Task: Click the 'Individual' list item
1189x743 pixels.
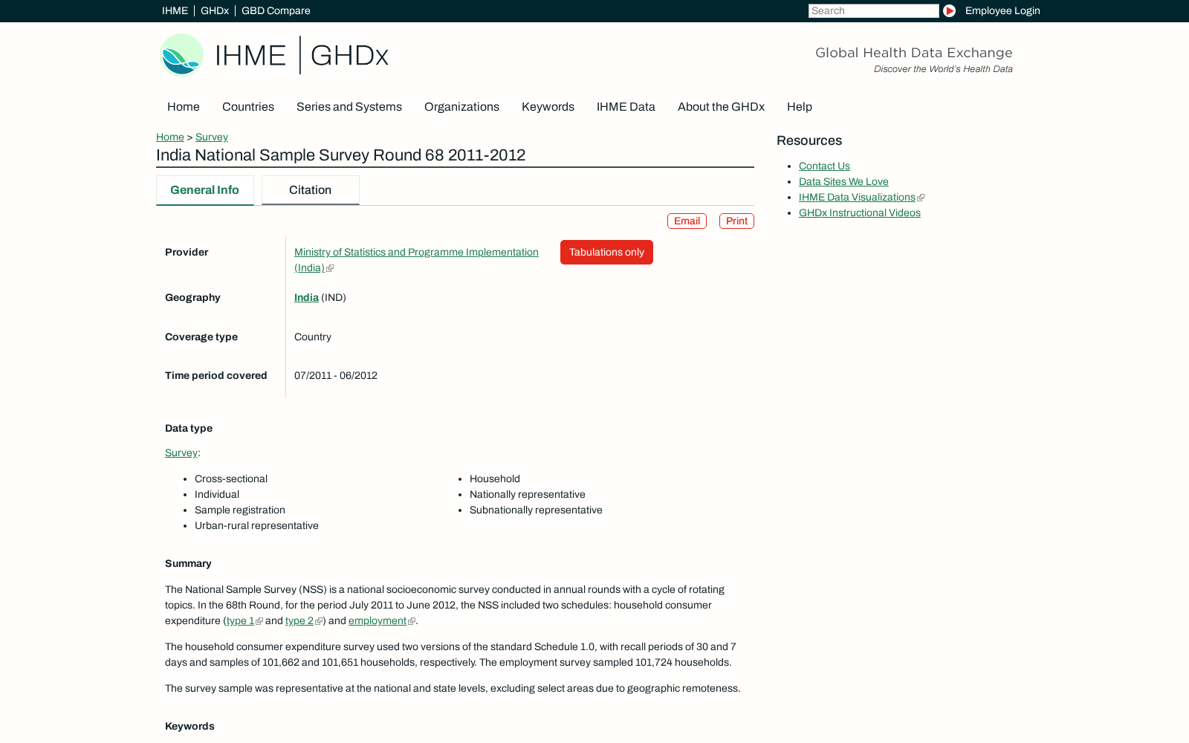Action: (x=217, y=494)
